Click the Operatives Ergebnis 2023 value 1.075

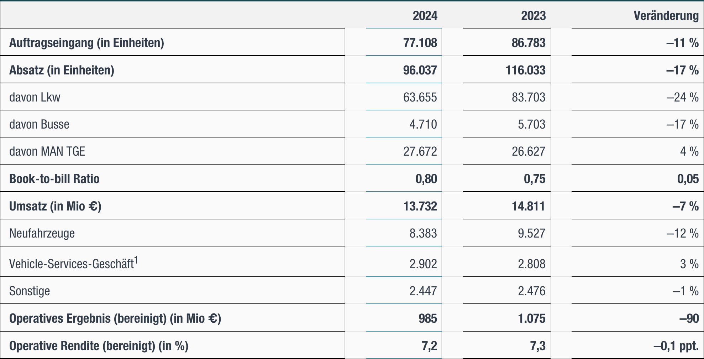[531, 318]
